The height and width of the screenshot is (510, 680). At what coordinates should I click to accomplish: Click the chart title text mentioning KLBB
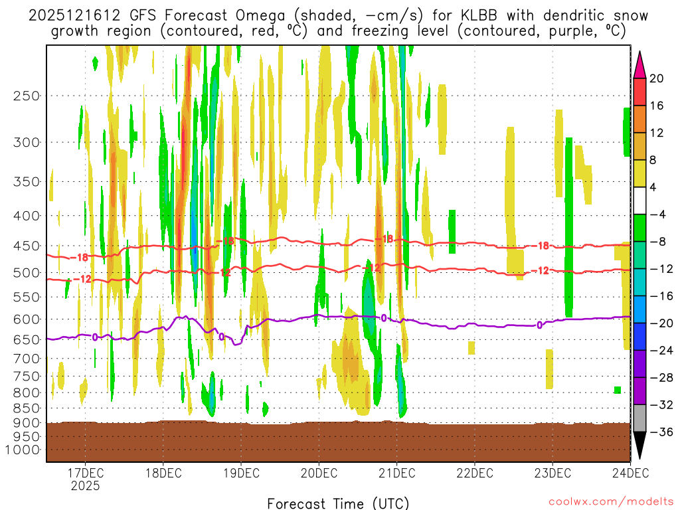click(x=338, y=23)
